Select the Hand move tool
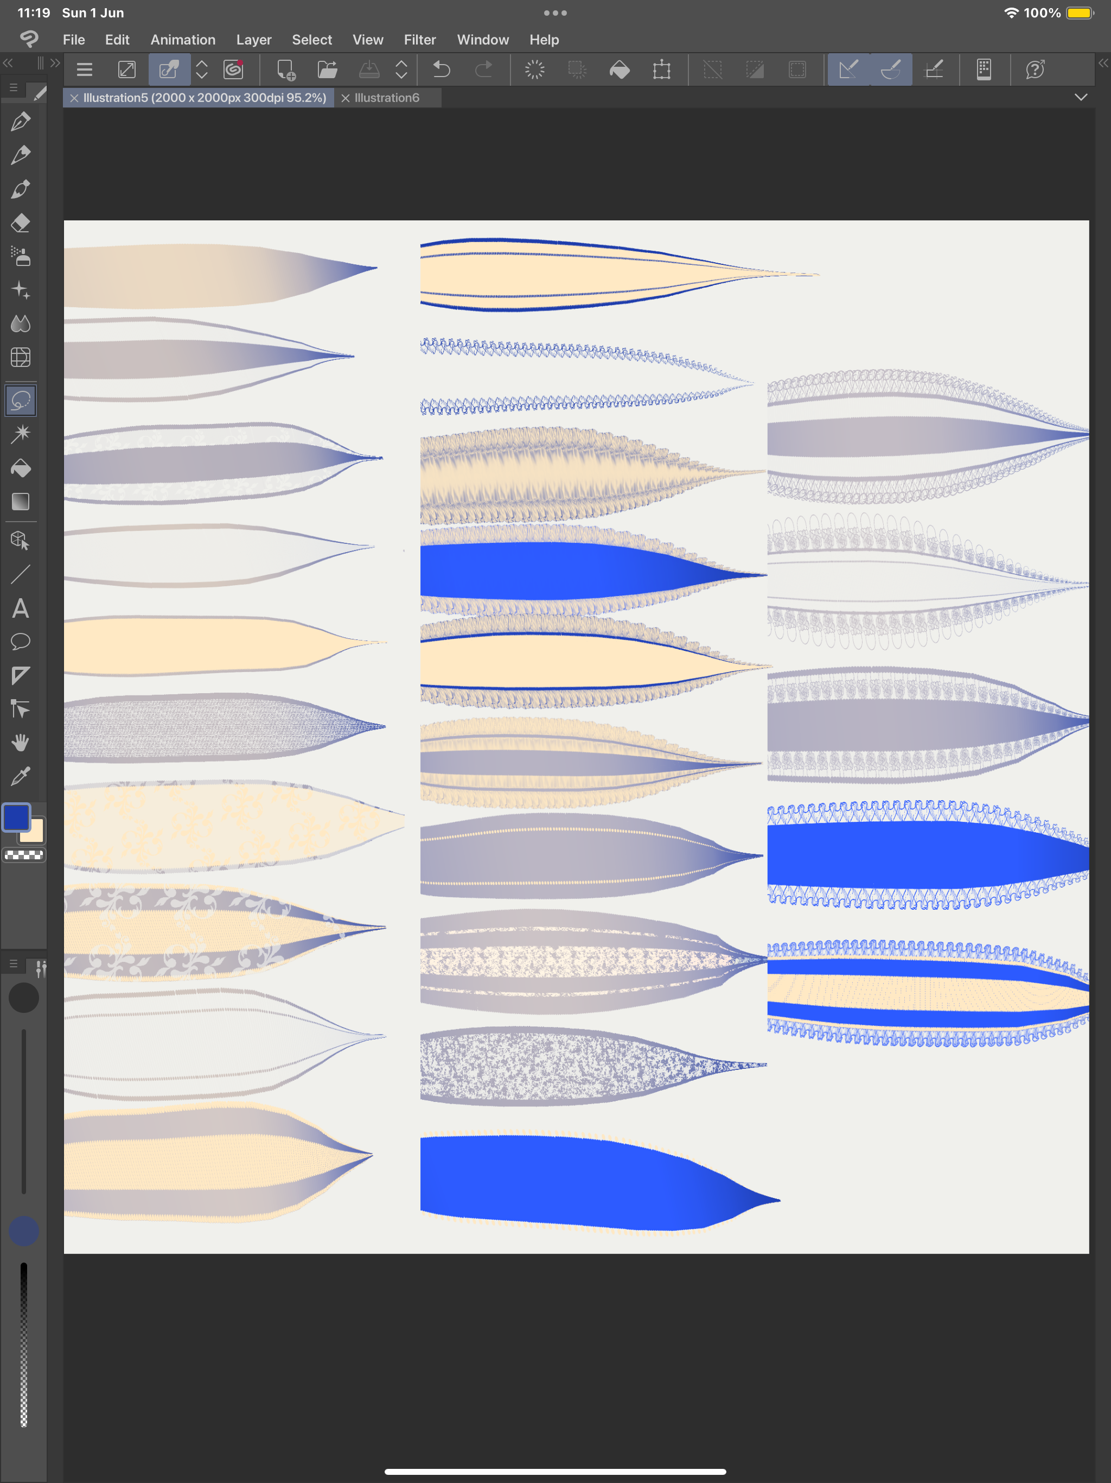The height and width of the screenshot is (1483, 1111). point(21,742)
